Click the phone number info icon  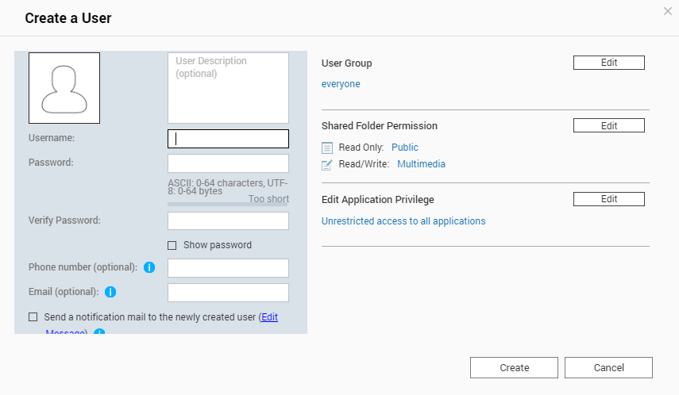pyautogui.click(x=149, y=267)
